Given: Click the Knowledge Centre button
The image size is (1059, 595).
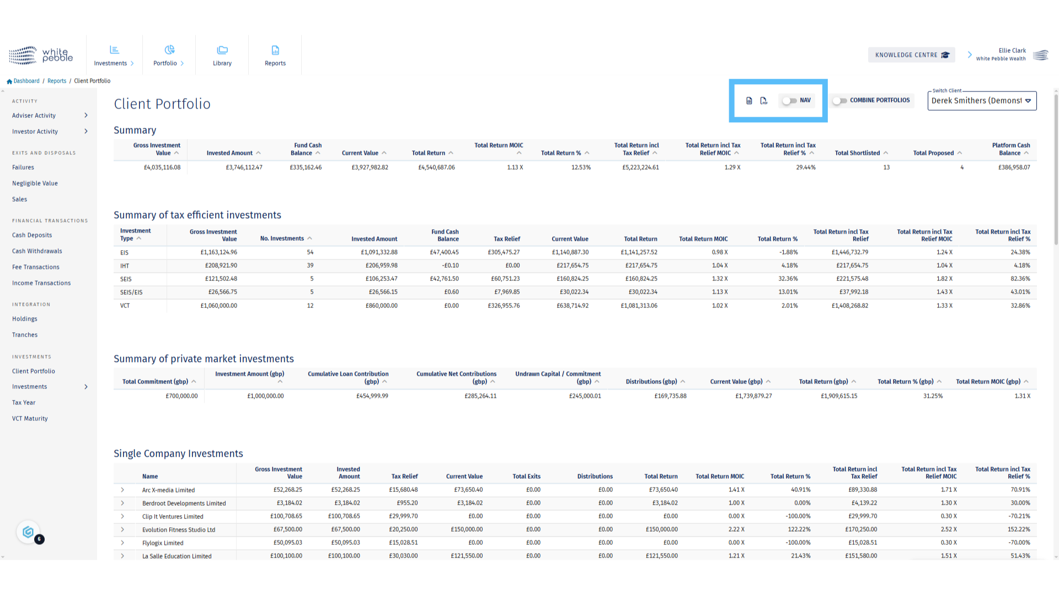Looking at the screenshot, I should coord(911,55).
